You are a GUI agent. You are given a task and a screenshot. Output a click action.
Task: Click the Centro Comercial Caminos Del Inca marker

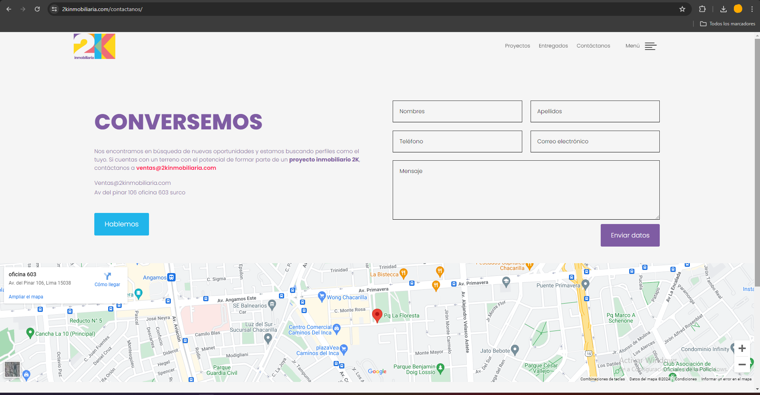point(336,329)
